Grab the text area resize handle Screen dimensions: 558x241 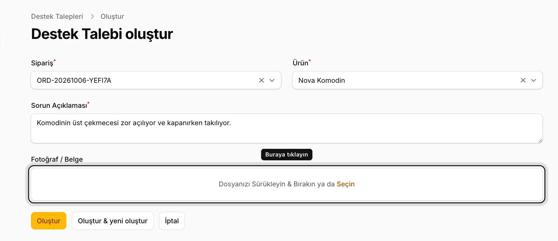tap(540, 140)
